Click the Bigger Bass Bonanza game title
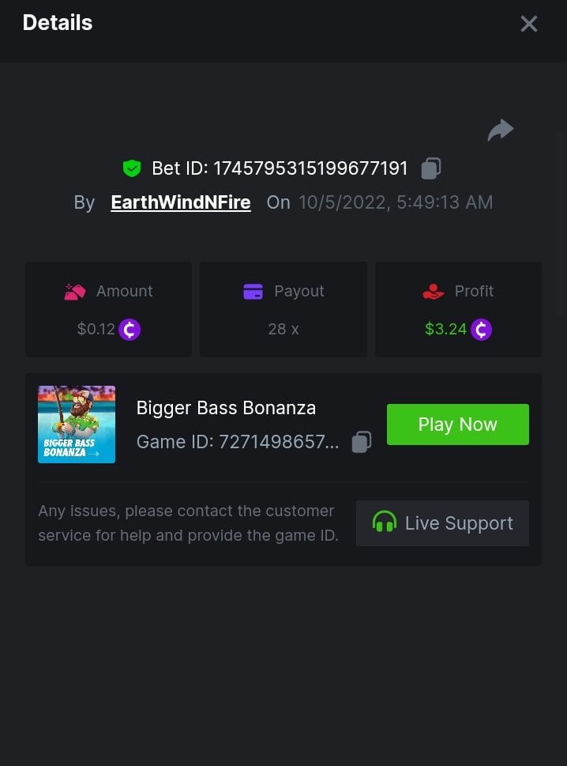The image size is (567, 766). 226,408
